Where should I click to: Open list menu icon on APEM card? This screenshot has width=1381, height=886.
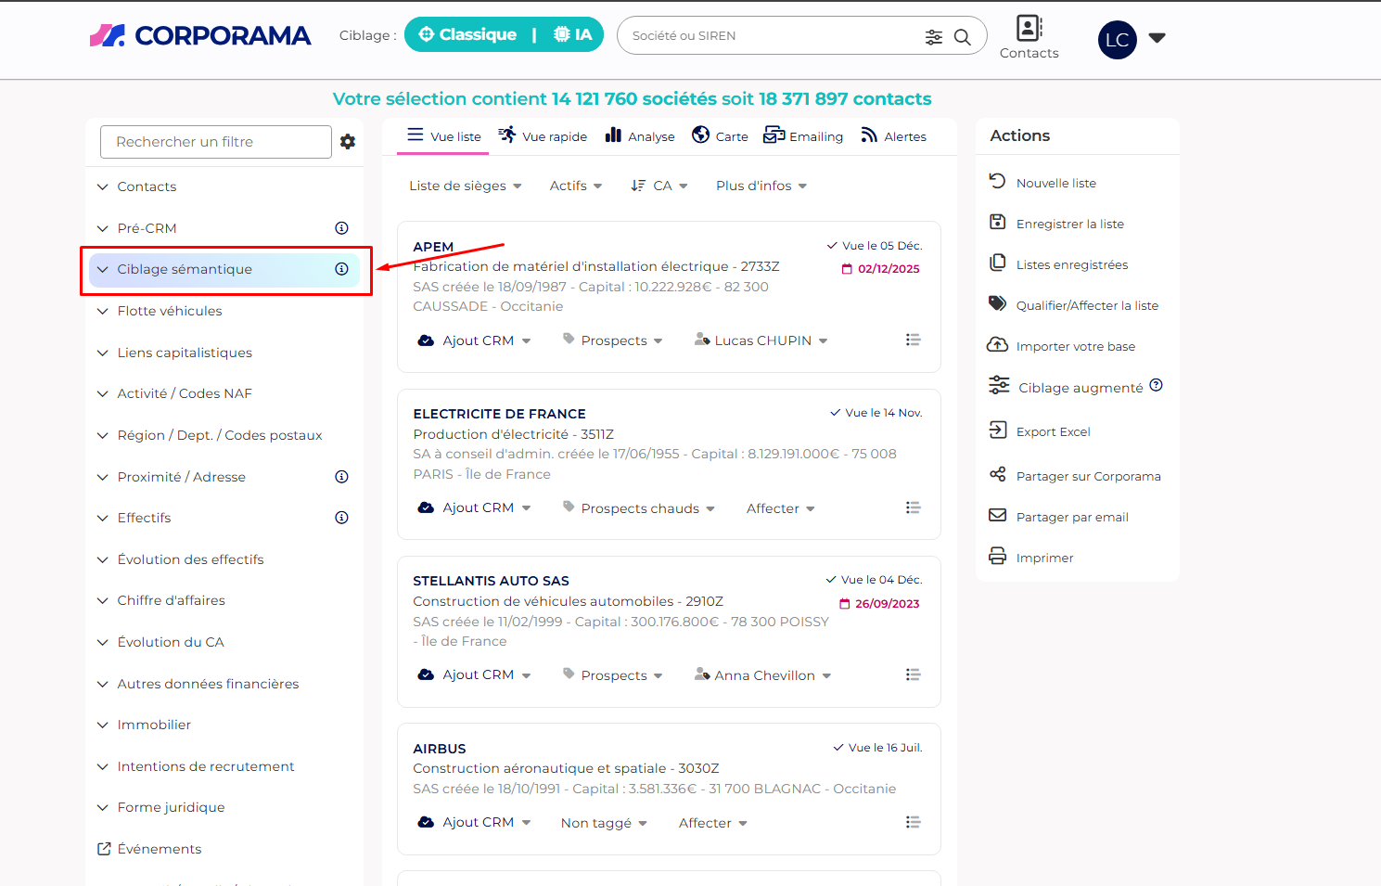[x=913, y=340]
